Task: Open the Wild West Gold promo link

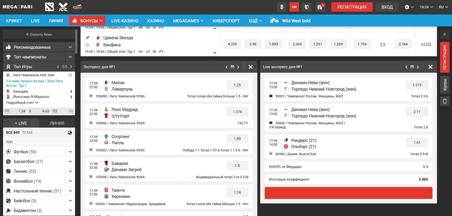Action: tap(290, 21)
